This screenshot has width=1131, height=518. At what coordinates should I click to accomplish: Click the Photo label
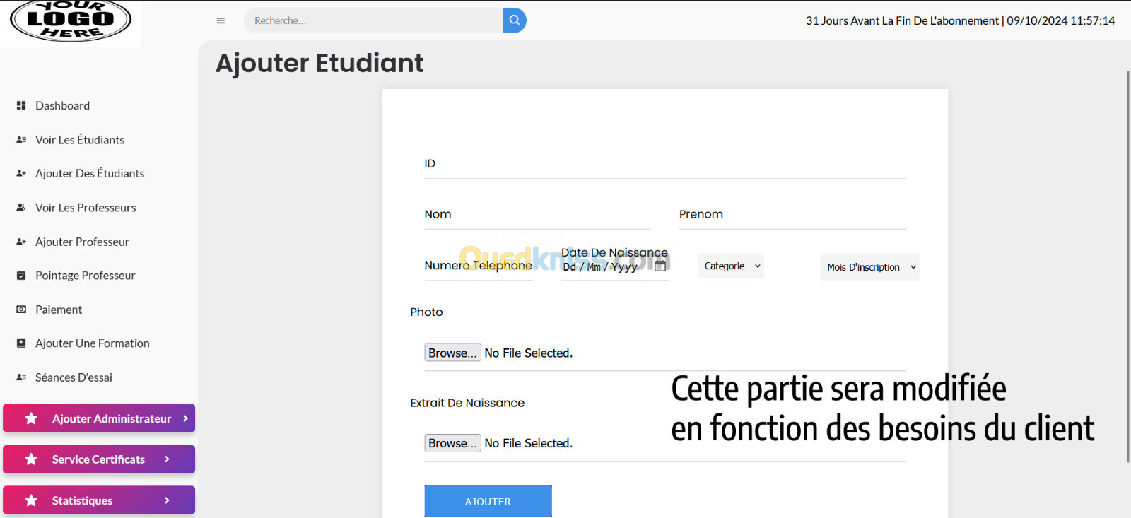coord(426,312)
